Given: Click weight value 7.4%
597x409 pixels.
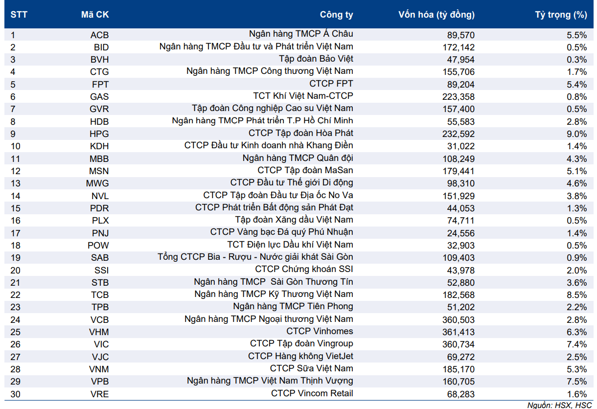Looking at the screenshot, I should tap(577, 344).
